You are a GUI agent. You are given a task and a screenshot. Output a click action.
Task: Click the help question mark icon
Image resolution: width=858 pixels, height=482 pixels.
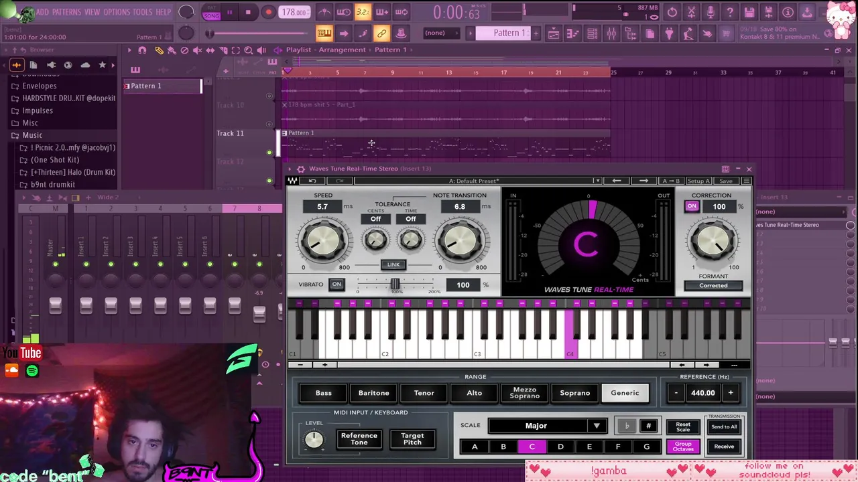731,12
